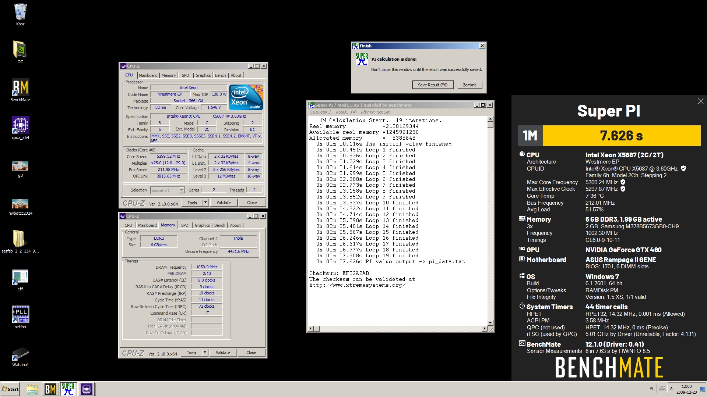Click the shield next to Max Effective Clock

point(623,189)
